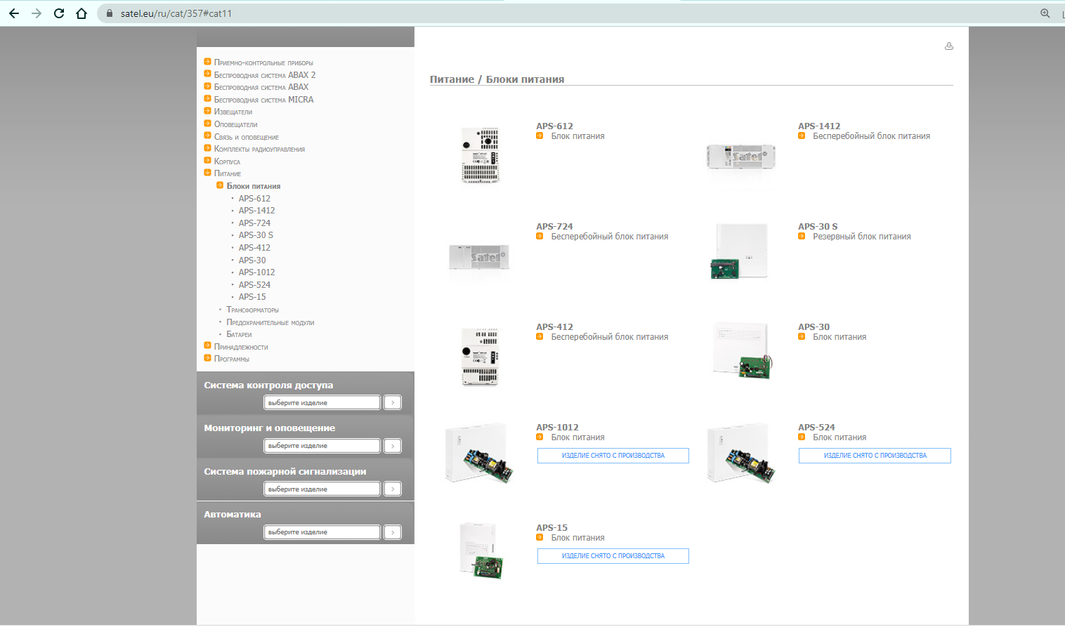Select APS-30 S in sidebar tree
This screenshot has width=1065, height=627.
pos(256,235)
